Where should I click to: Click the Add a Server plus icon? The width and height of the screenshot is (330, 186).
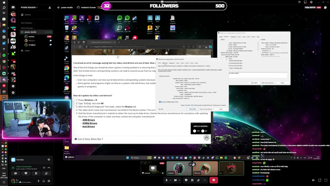[x=13, y=86]
